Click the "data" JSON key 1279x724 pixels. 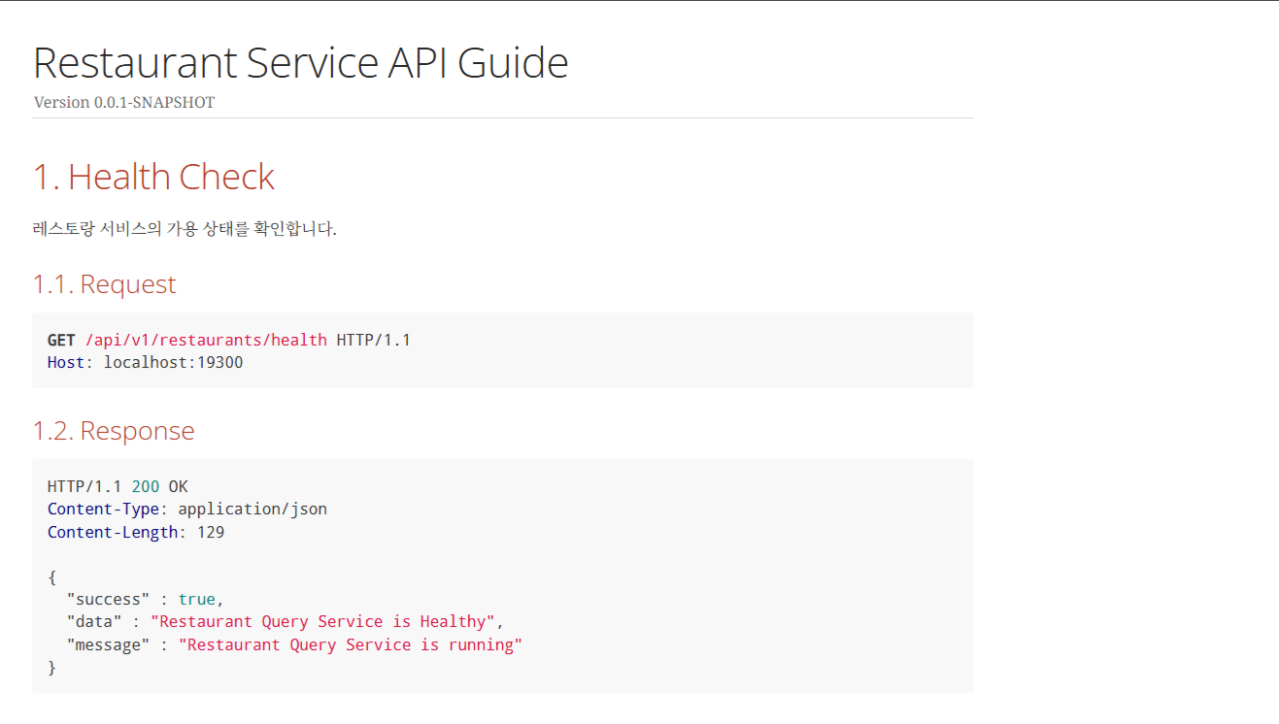coord(94,622)
